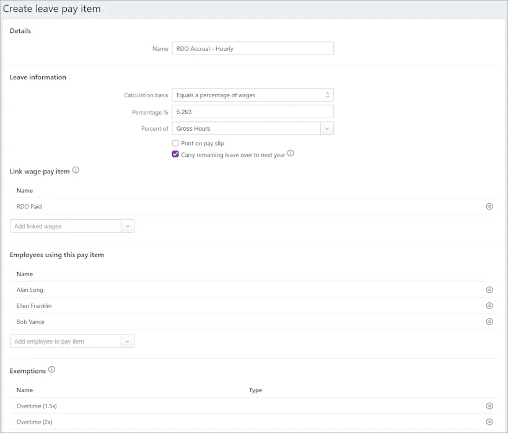Screen dimensions: 508x433
Task: Click into the Add linked wages box
Action: tap(66, 226)
